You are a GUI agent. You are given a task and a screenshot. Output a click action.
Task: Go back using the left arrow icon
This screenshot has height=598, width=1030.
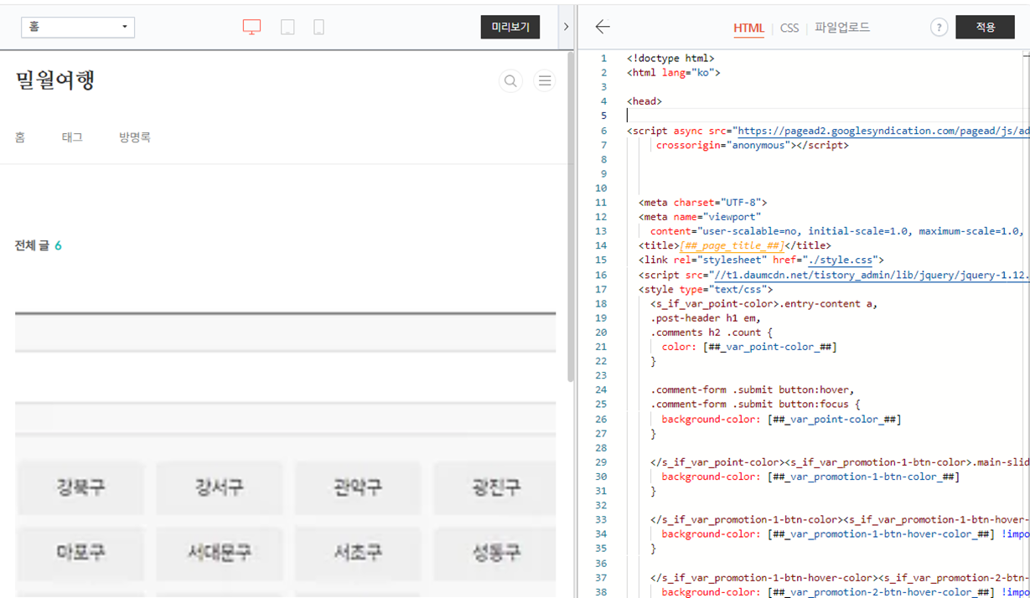603,27
